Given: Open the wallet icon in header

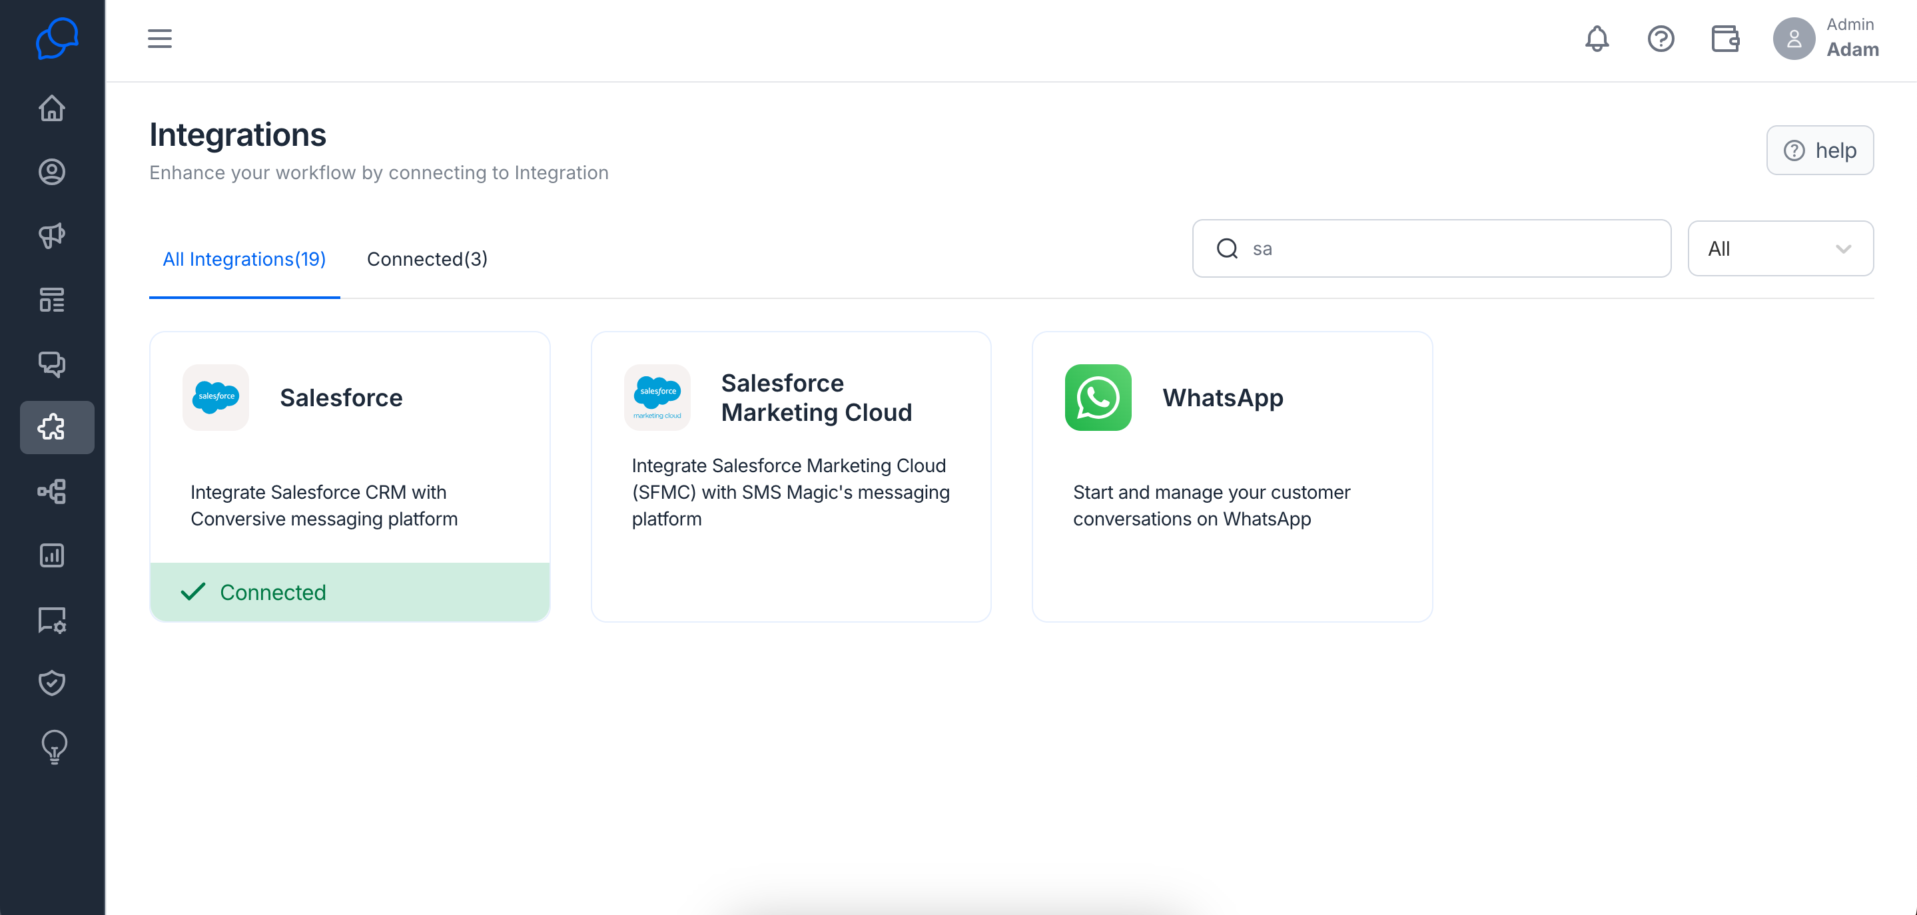Looking at the screenshot, I should tap(1725, 39).
